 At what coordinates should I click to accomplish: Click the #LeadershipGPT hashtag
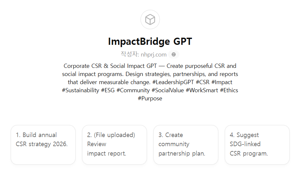coord(173,82)
